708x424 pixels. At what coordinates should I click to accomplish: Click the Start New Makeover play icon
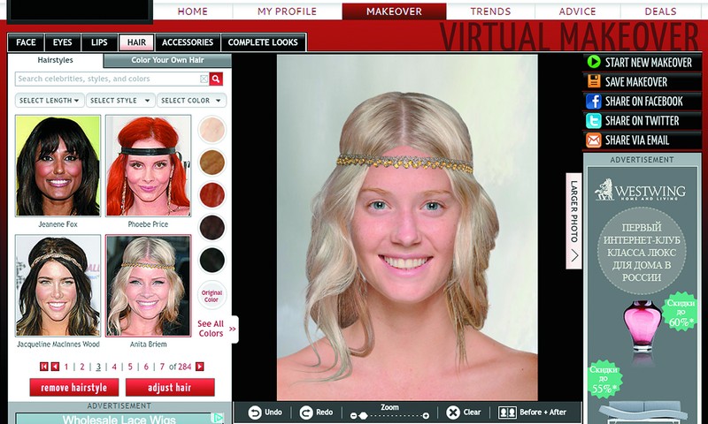tap(594, 62)
